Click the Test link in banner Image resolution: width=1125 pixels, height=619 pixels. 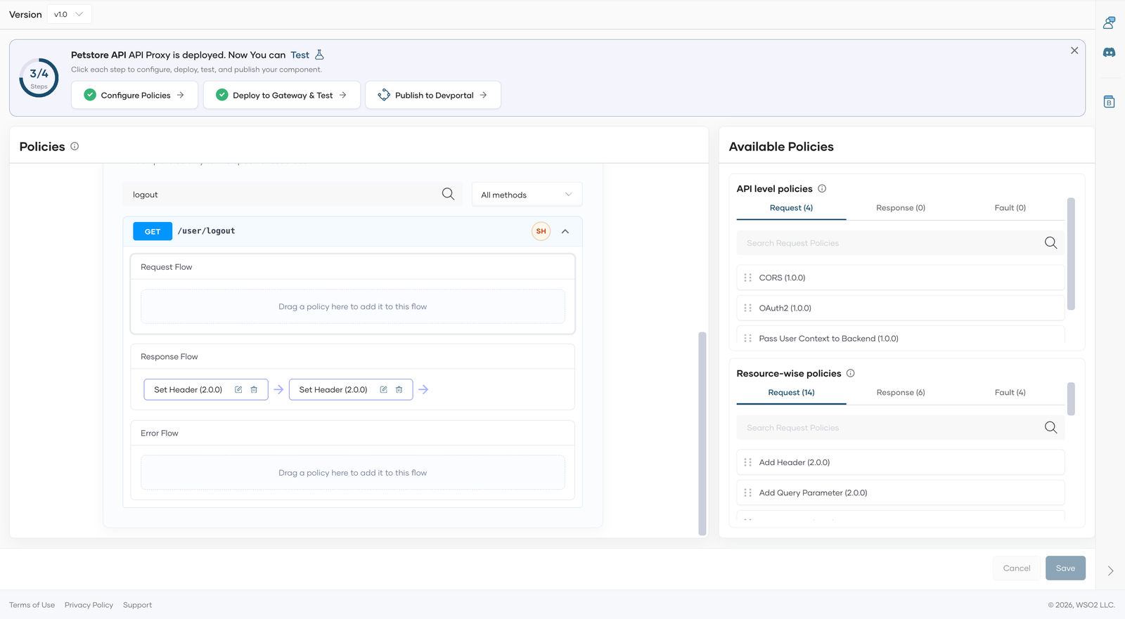coord(300,55)
